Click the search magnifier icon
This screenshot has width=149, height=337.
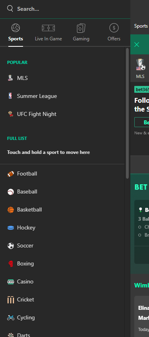pos(10,8)
